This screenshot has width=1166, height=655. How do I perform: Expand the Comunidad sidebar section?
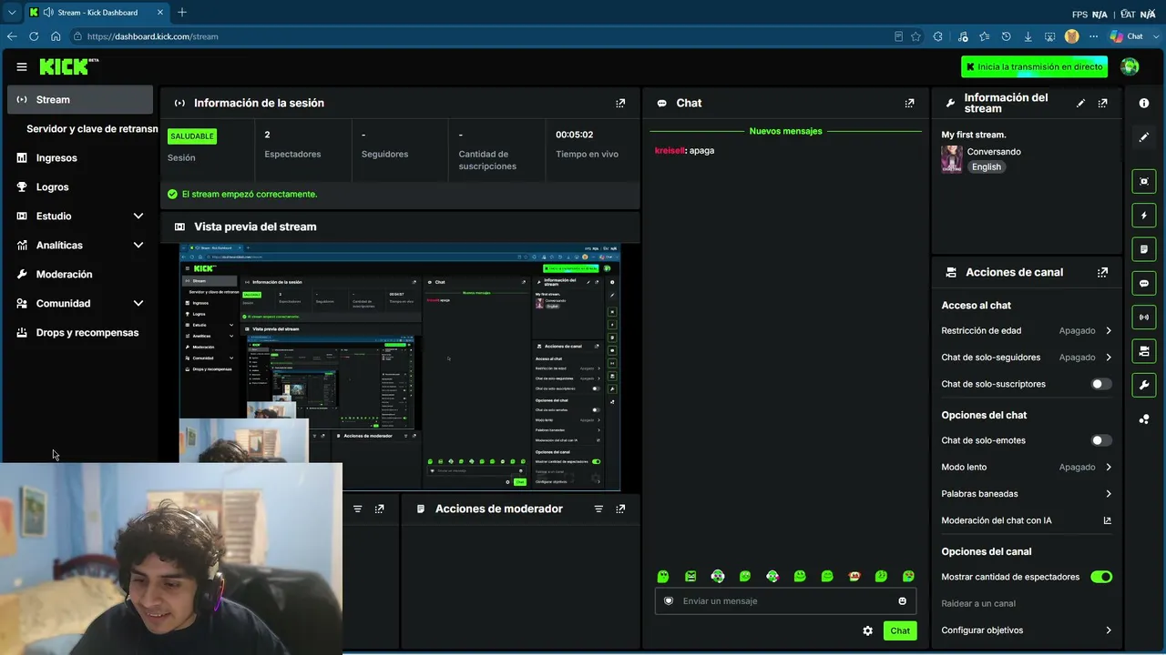click(x=138, y=303)
